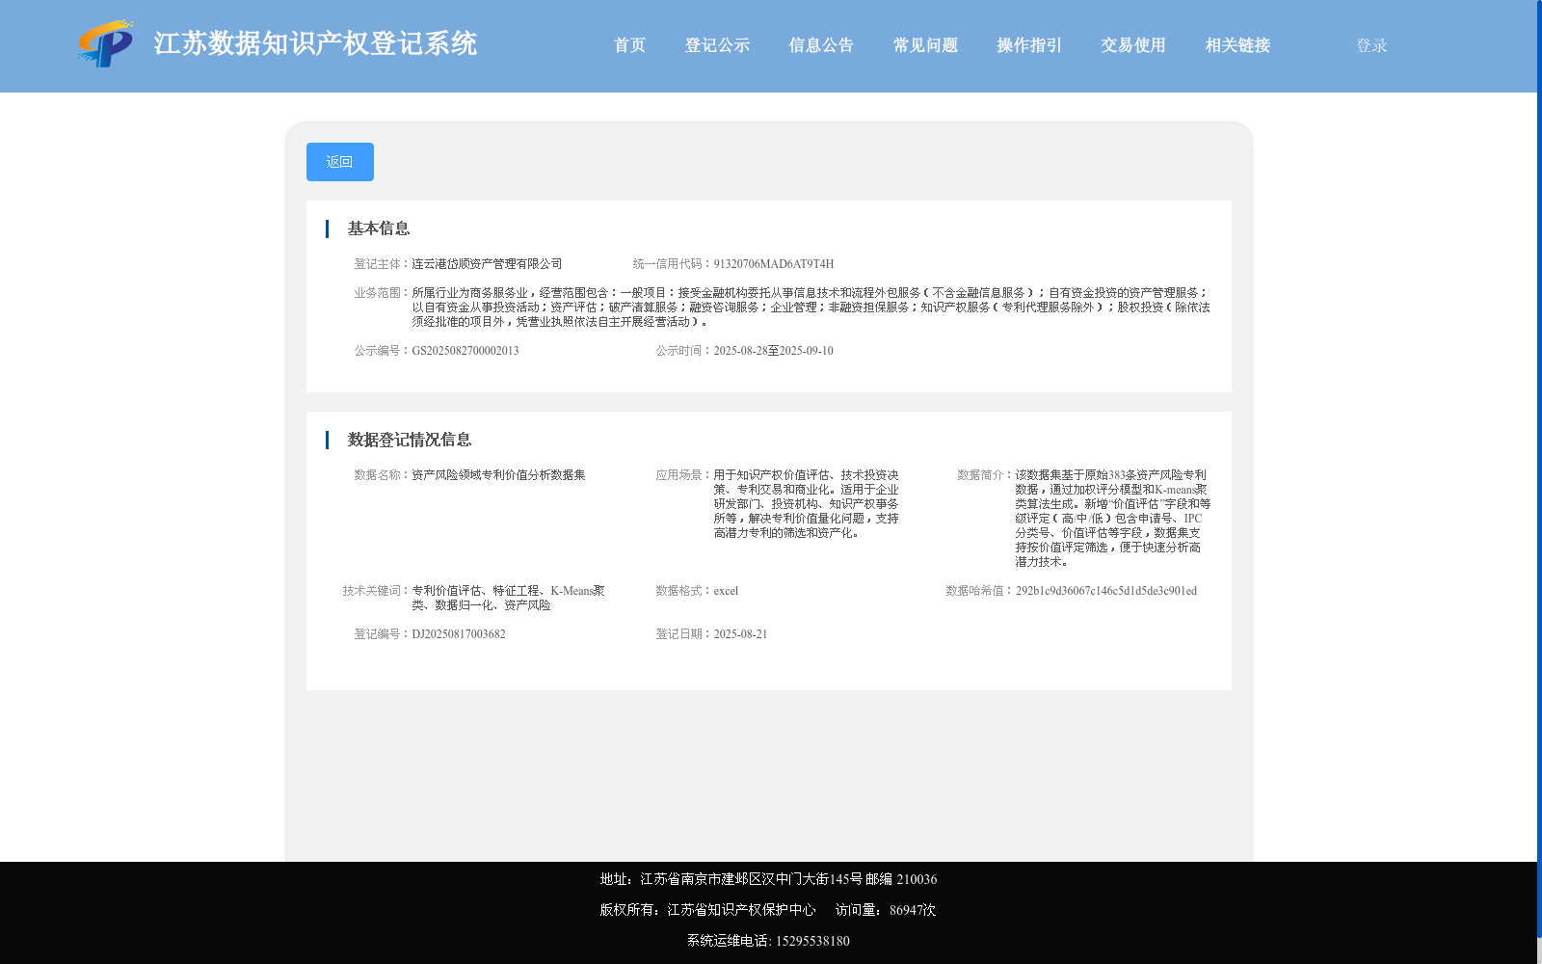Click the data name 资产风险领域专利价值分析数据集
Image resolution: width=1542 pixels, height=964 pixels.
coord(498,475)
